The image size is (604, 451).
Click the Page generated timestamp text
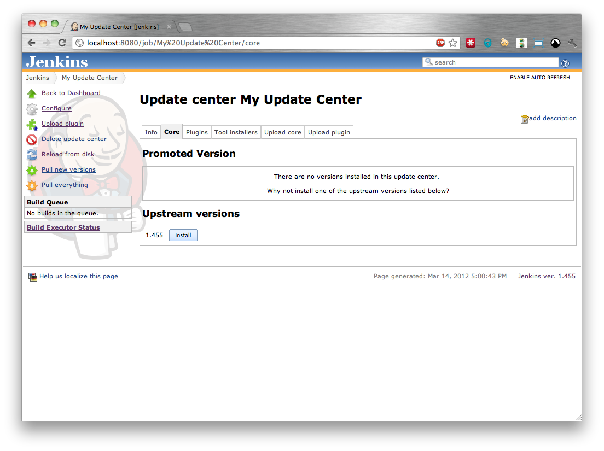[x=440, y=276]
